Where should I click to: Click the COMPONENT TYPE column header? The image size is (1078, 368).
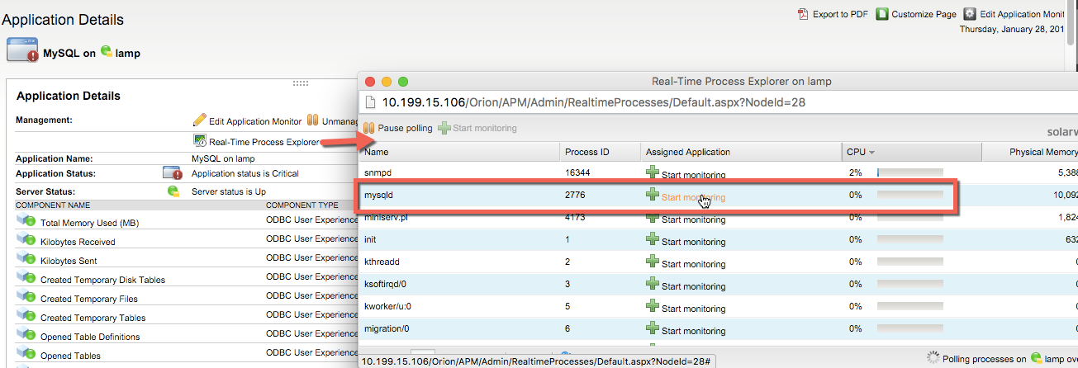click(302, 205)
